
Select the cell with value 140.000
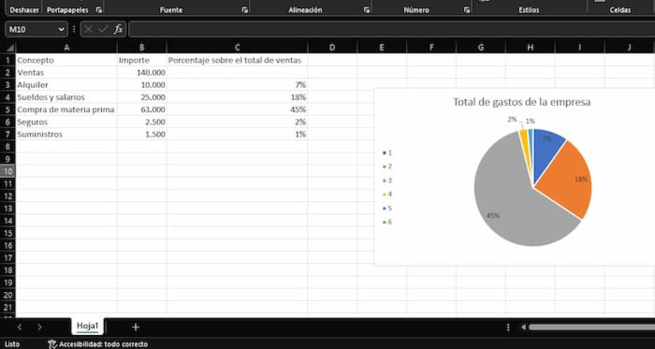142,72
